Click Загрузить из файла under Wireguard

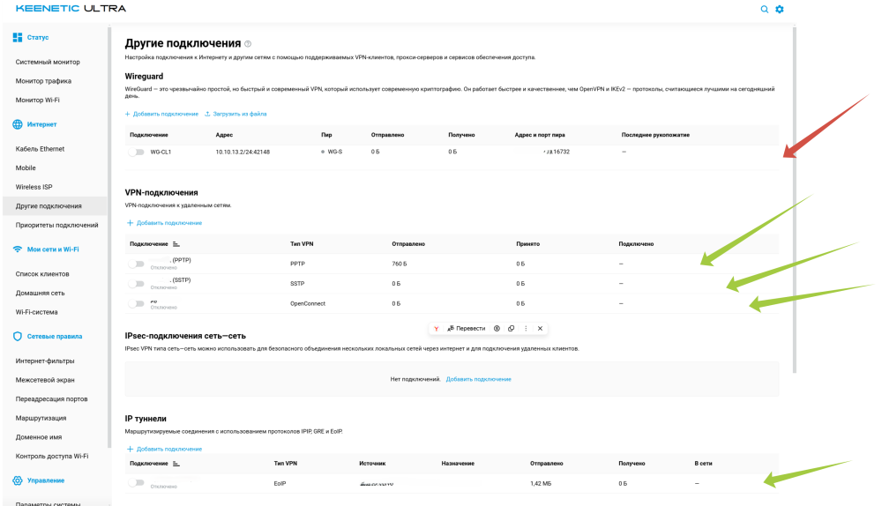point(235,114)
